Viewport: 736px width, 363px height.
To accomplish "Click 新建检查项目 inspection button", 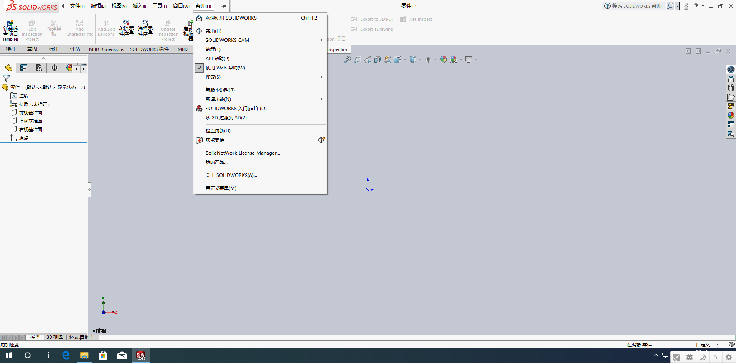I will (11, 30).
